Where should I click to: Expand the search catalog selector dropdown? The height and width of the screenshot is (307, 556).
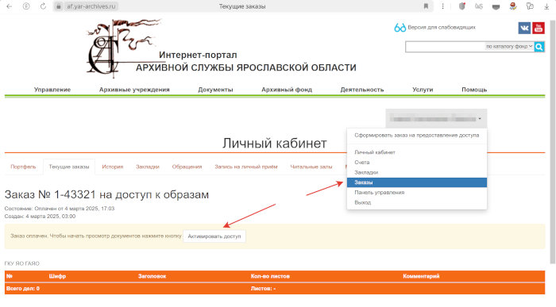click(509, 46)
